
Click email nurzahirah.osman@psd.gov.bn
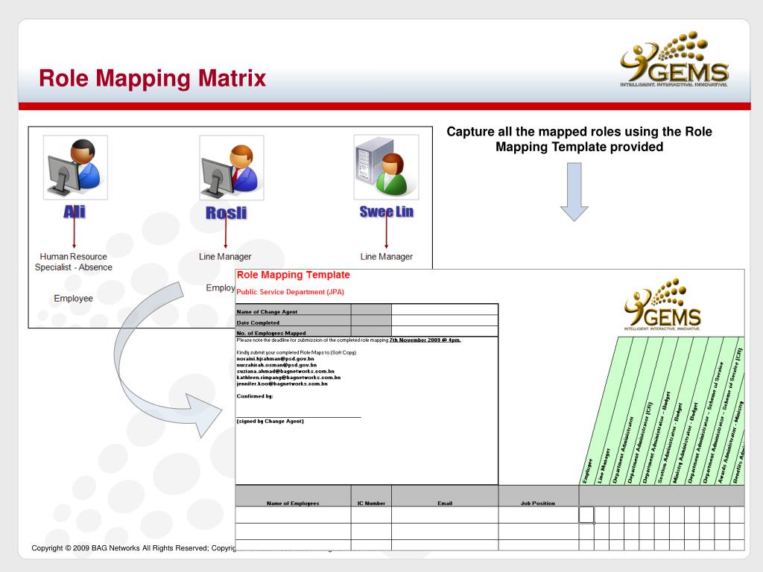point(276,365)
